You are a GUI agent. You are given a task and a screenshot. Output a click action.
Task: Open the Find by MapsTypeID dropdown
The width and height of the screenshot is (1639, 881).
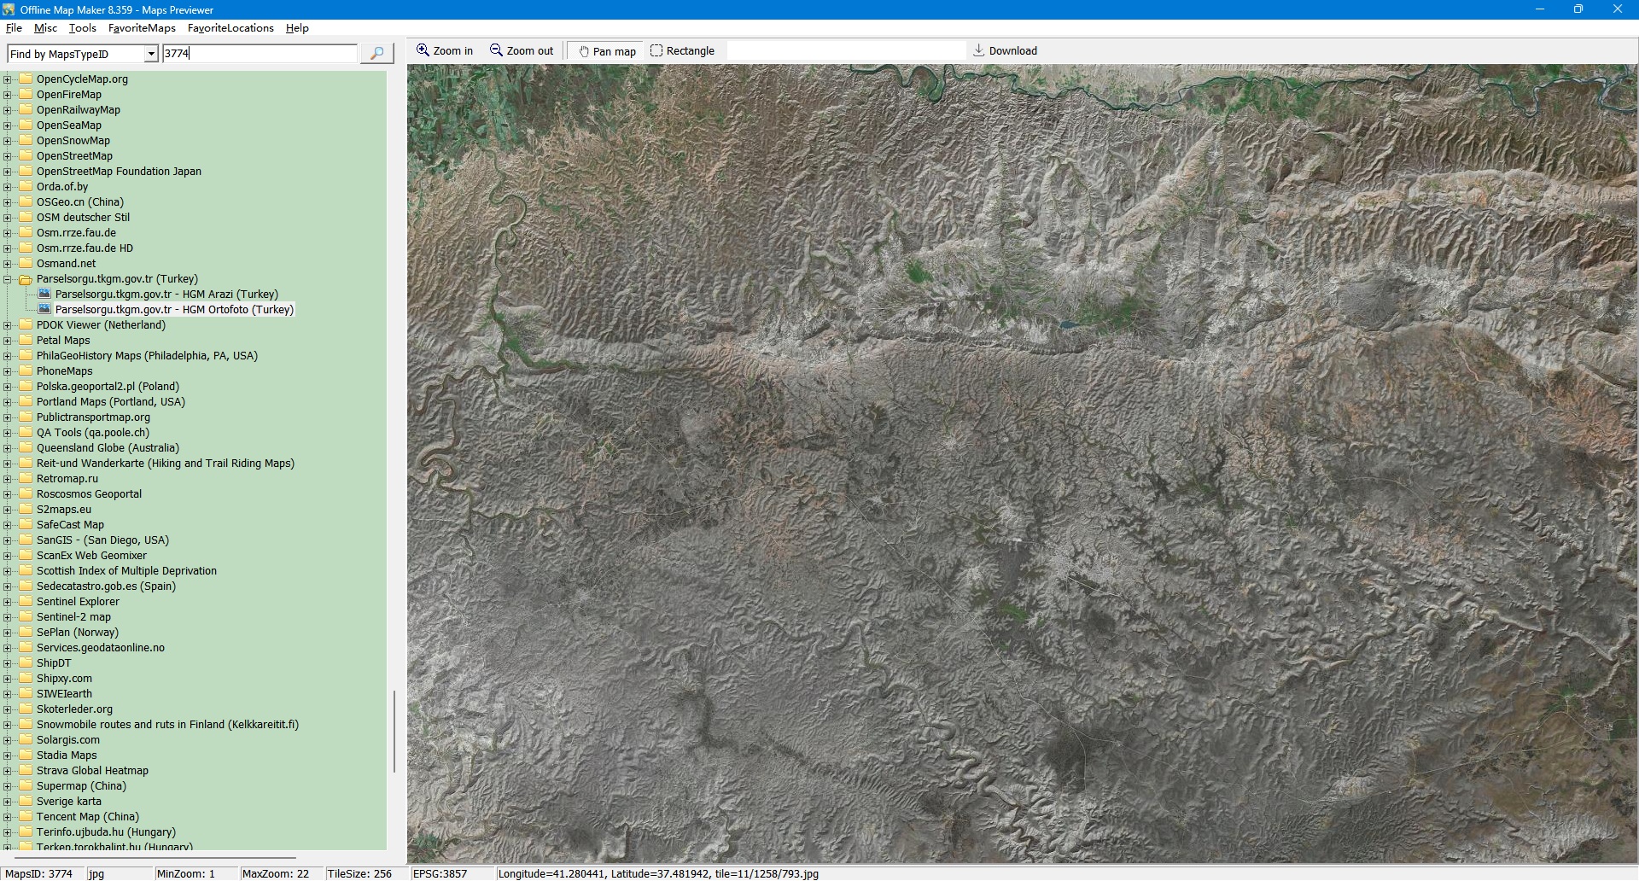[151, 55]
